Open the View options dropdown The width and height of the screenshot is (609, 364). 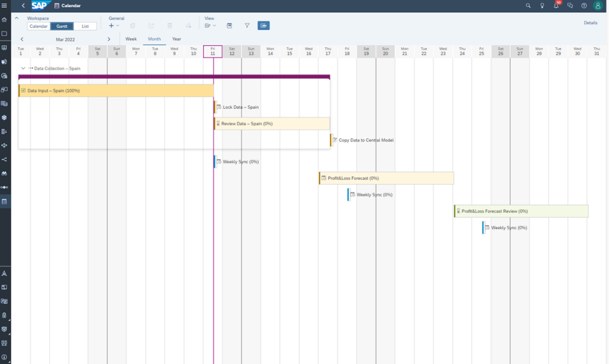click(210, 26)
